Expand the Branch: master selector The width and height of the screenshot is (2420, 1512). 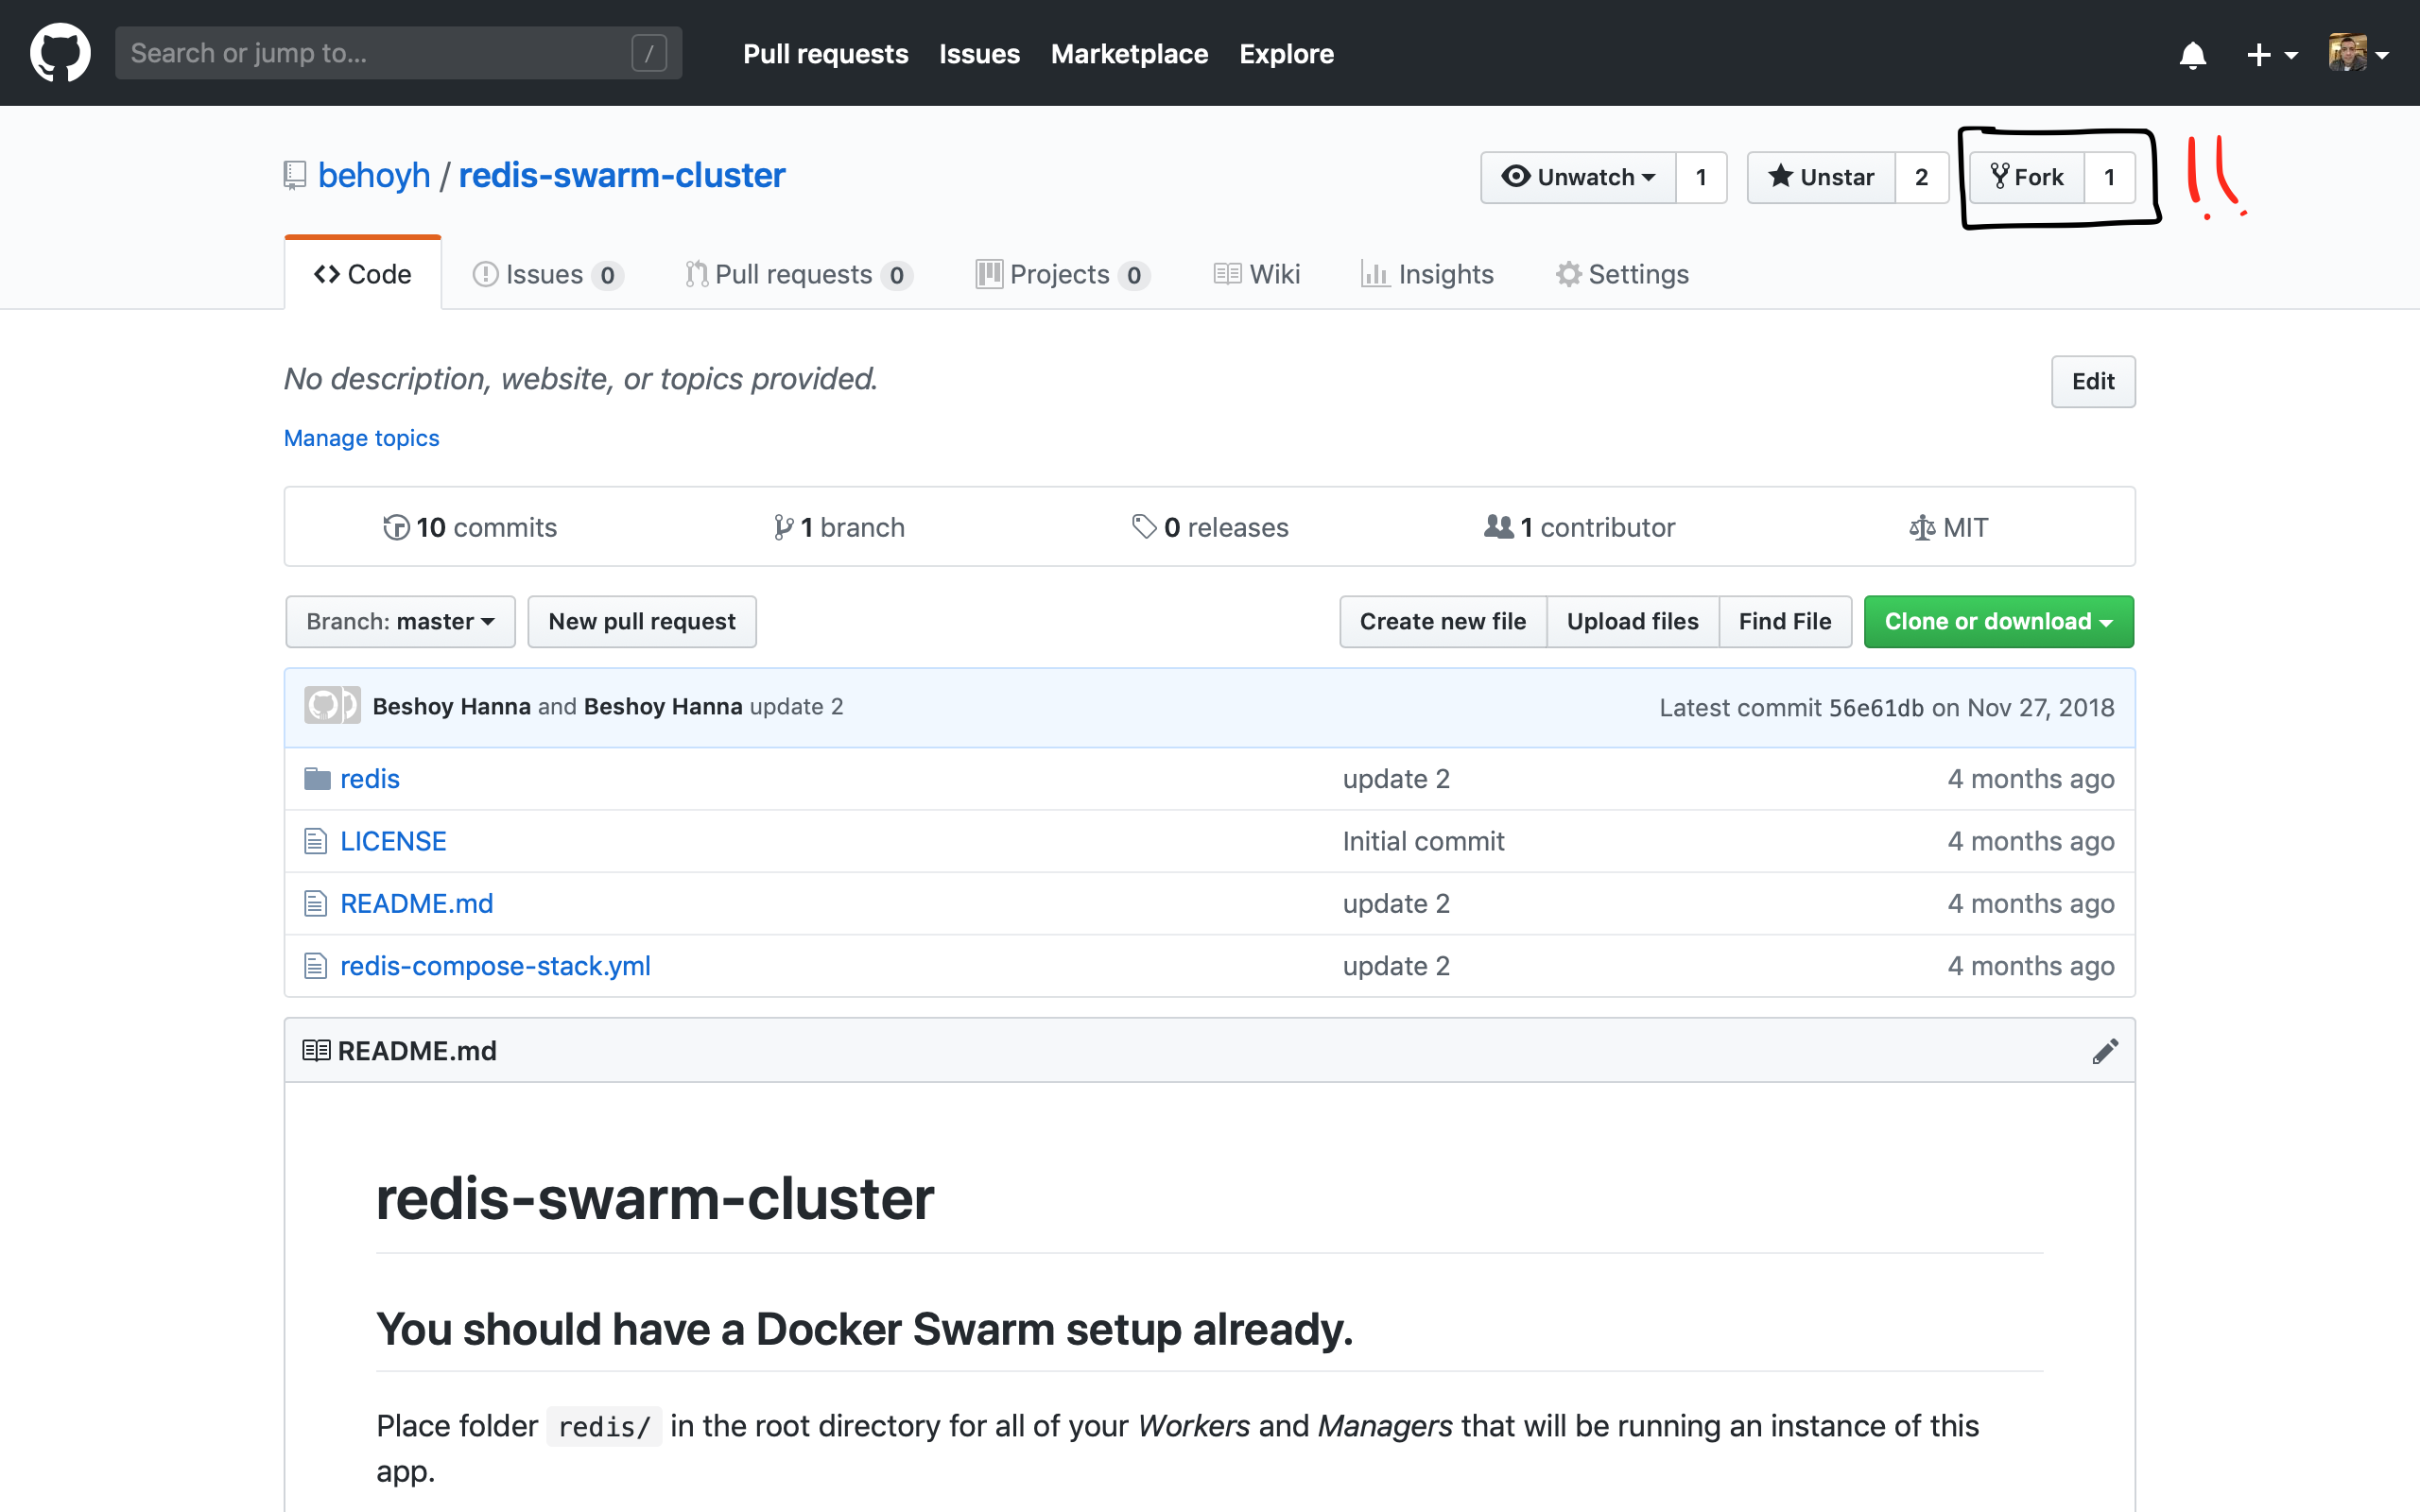click(x=400, y=621)
